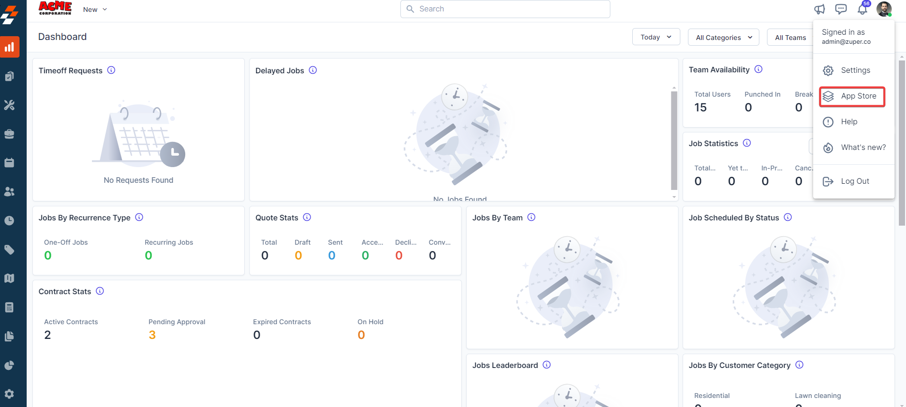Click the Zuper logo in the sidebar
906x407 pixels.
10,15
